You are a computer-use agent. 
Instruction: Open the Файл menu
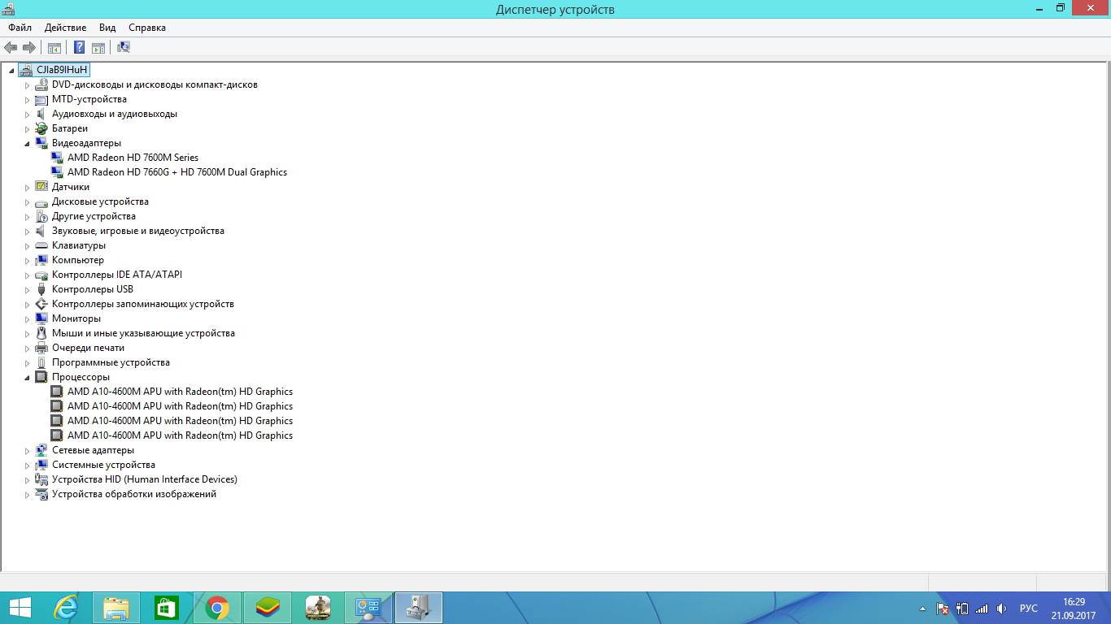(20, 28)
